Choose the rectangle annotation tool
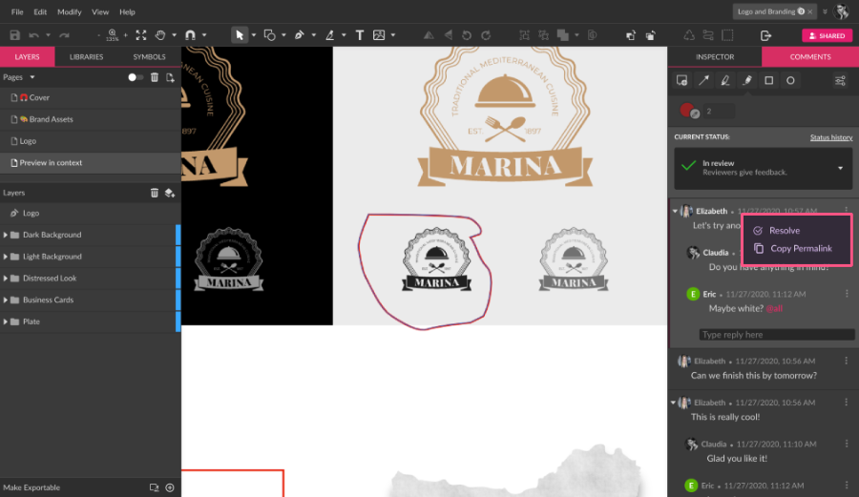This screenshot has height=497, width=859. [768, 81]
